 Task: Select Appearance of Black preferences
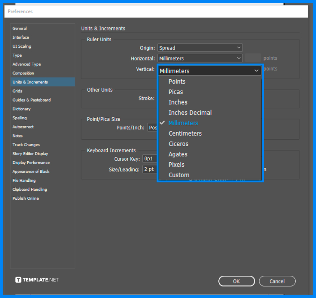[x=31, y=171]
